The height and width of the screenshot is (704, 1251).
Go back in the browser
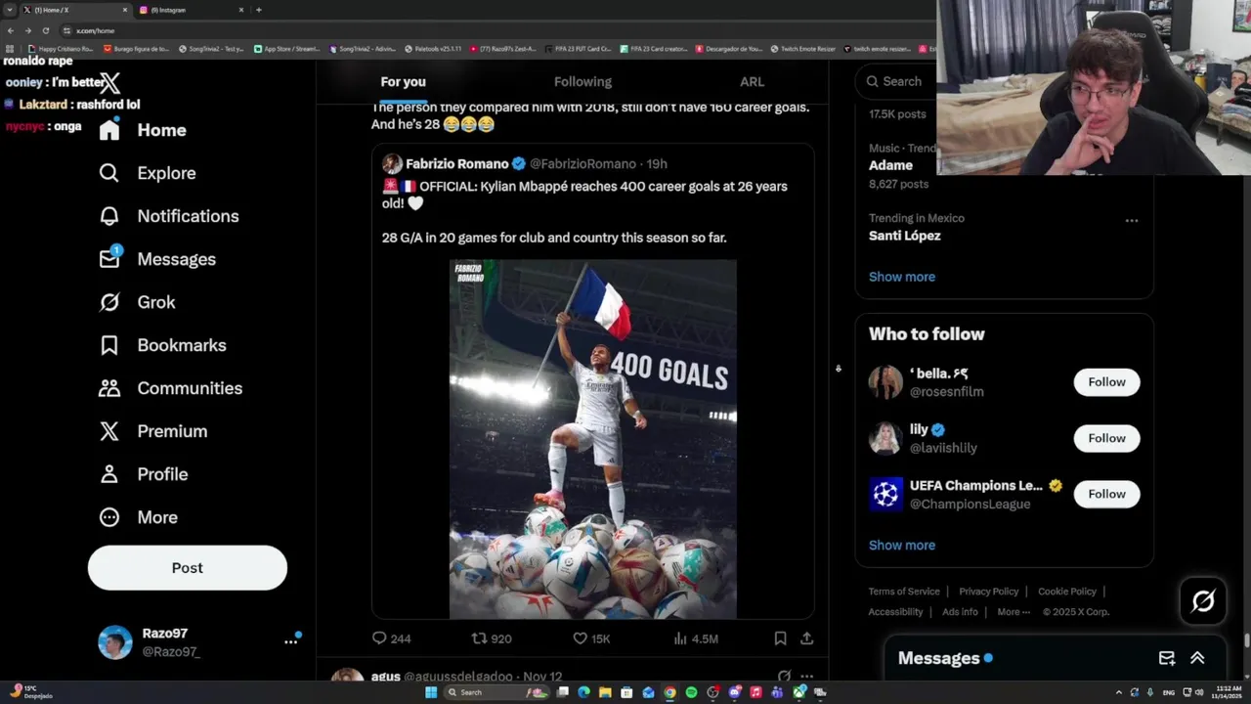[10, 30]
